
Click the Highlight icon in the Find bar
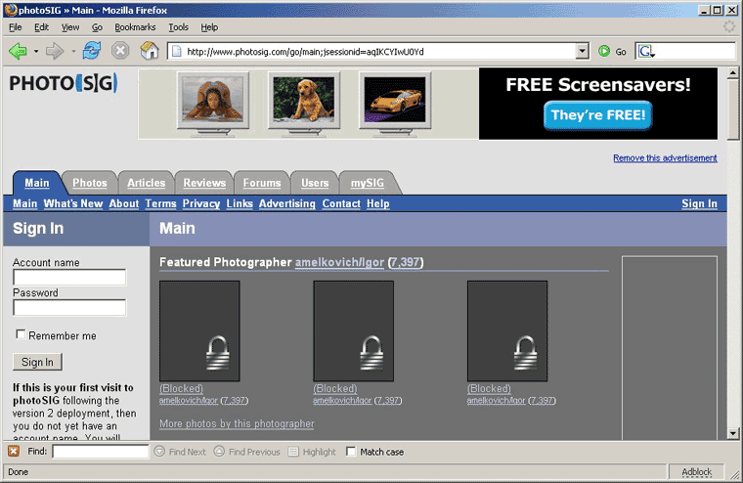(x=294, y=452)
